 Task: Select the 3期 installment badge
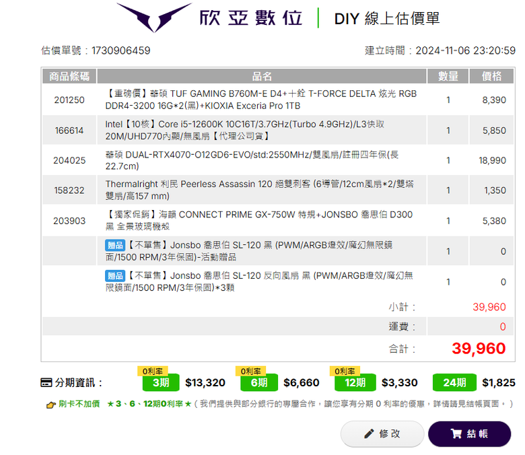click(161, 382)
